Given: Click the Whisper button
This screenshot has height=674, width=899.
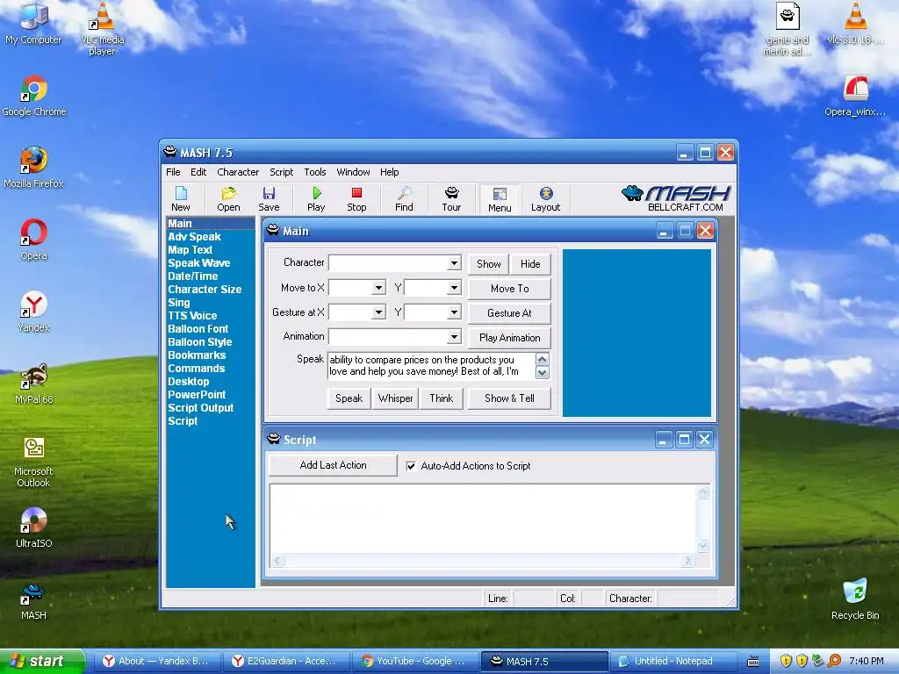Looking at the screenshot, I should 396,398.
